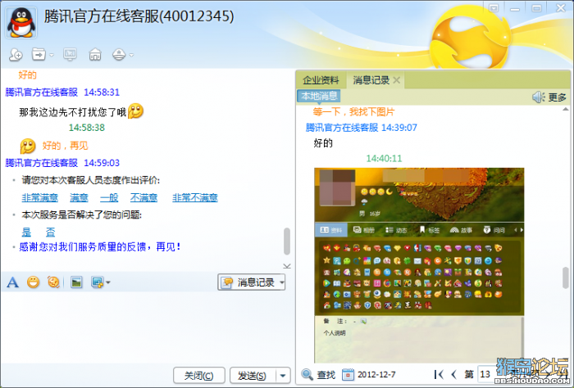Image resolution: width=574 pixels, height=388 pixels.
Task: Click the customer service headset icon
Action: click(x=119, y=55)
